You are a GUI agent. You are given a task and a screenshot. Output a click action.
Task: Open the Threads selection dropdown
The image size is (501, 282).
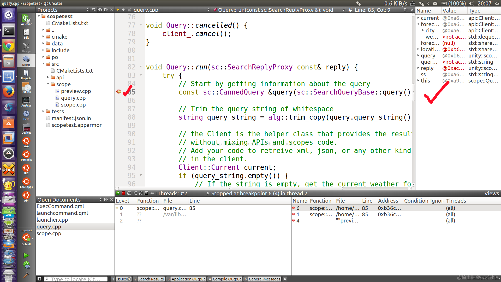[183, 193]
